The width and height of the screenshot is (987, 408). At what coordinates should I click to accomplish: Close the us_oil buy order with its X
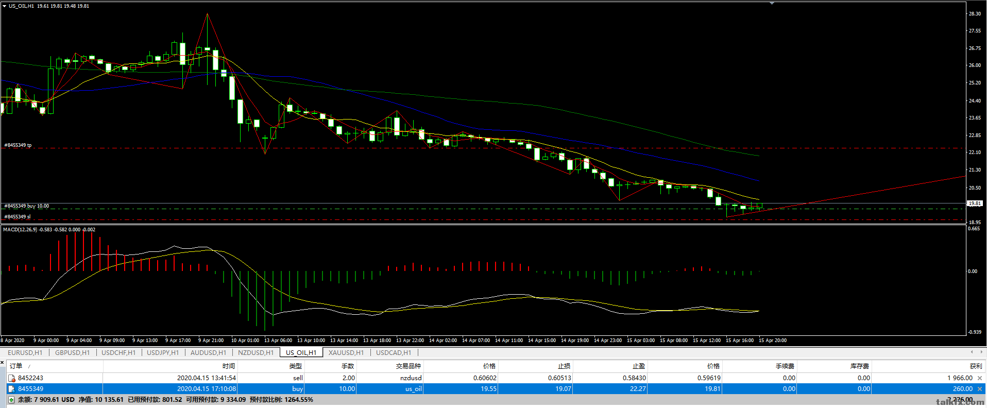click(x=980, y=389)
